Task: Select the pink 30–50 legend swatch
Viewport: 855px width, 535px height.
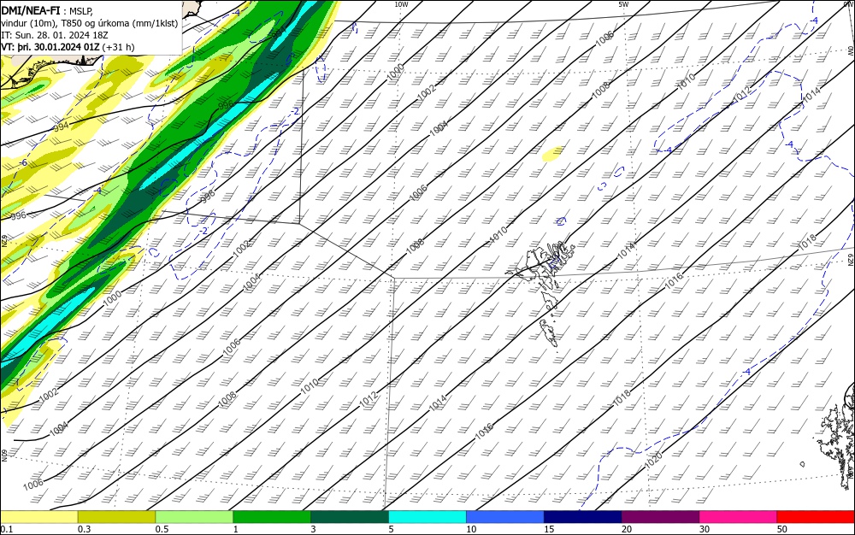Action: [x=739, y=517]
